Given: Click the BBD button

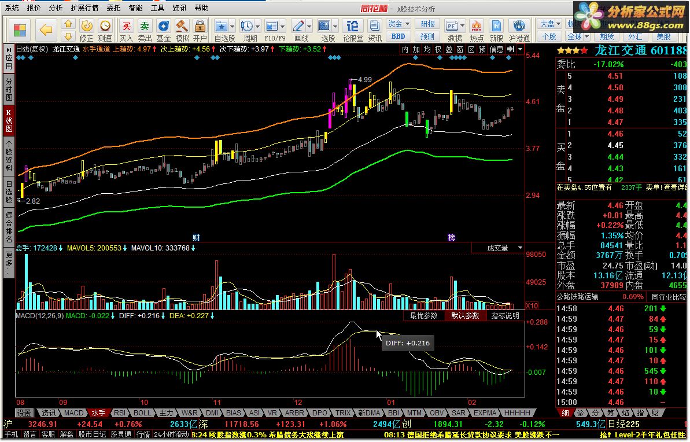Looking at the screenshot, I should (398, 36).
